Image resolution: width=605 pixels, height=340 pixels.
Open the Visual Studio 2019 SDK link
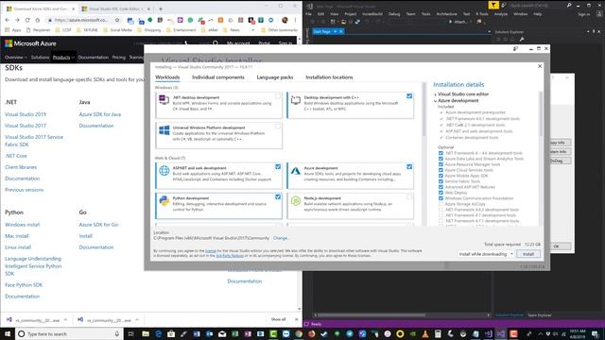point(26,114)
